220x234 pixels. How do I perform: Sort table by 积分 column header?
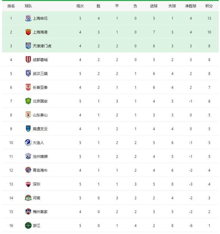pyautogui.click(x=209, y=6)
